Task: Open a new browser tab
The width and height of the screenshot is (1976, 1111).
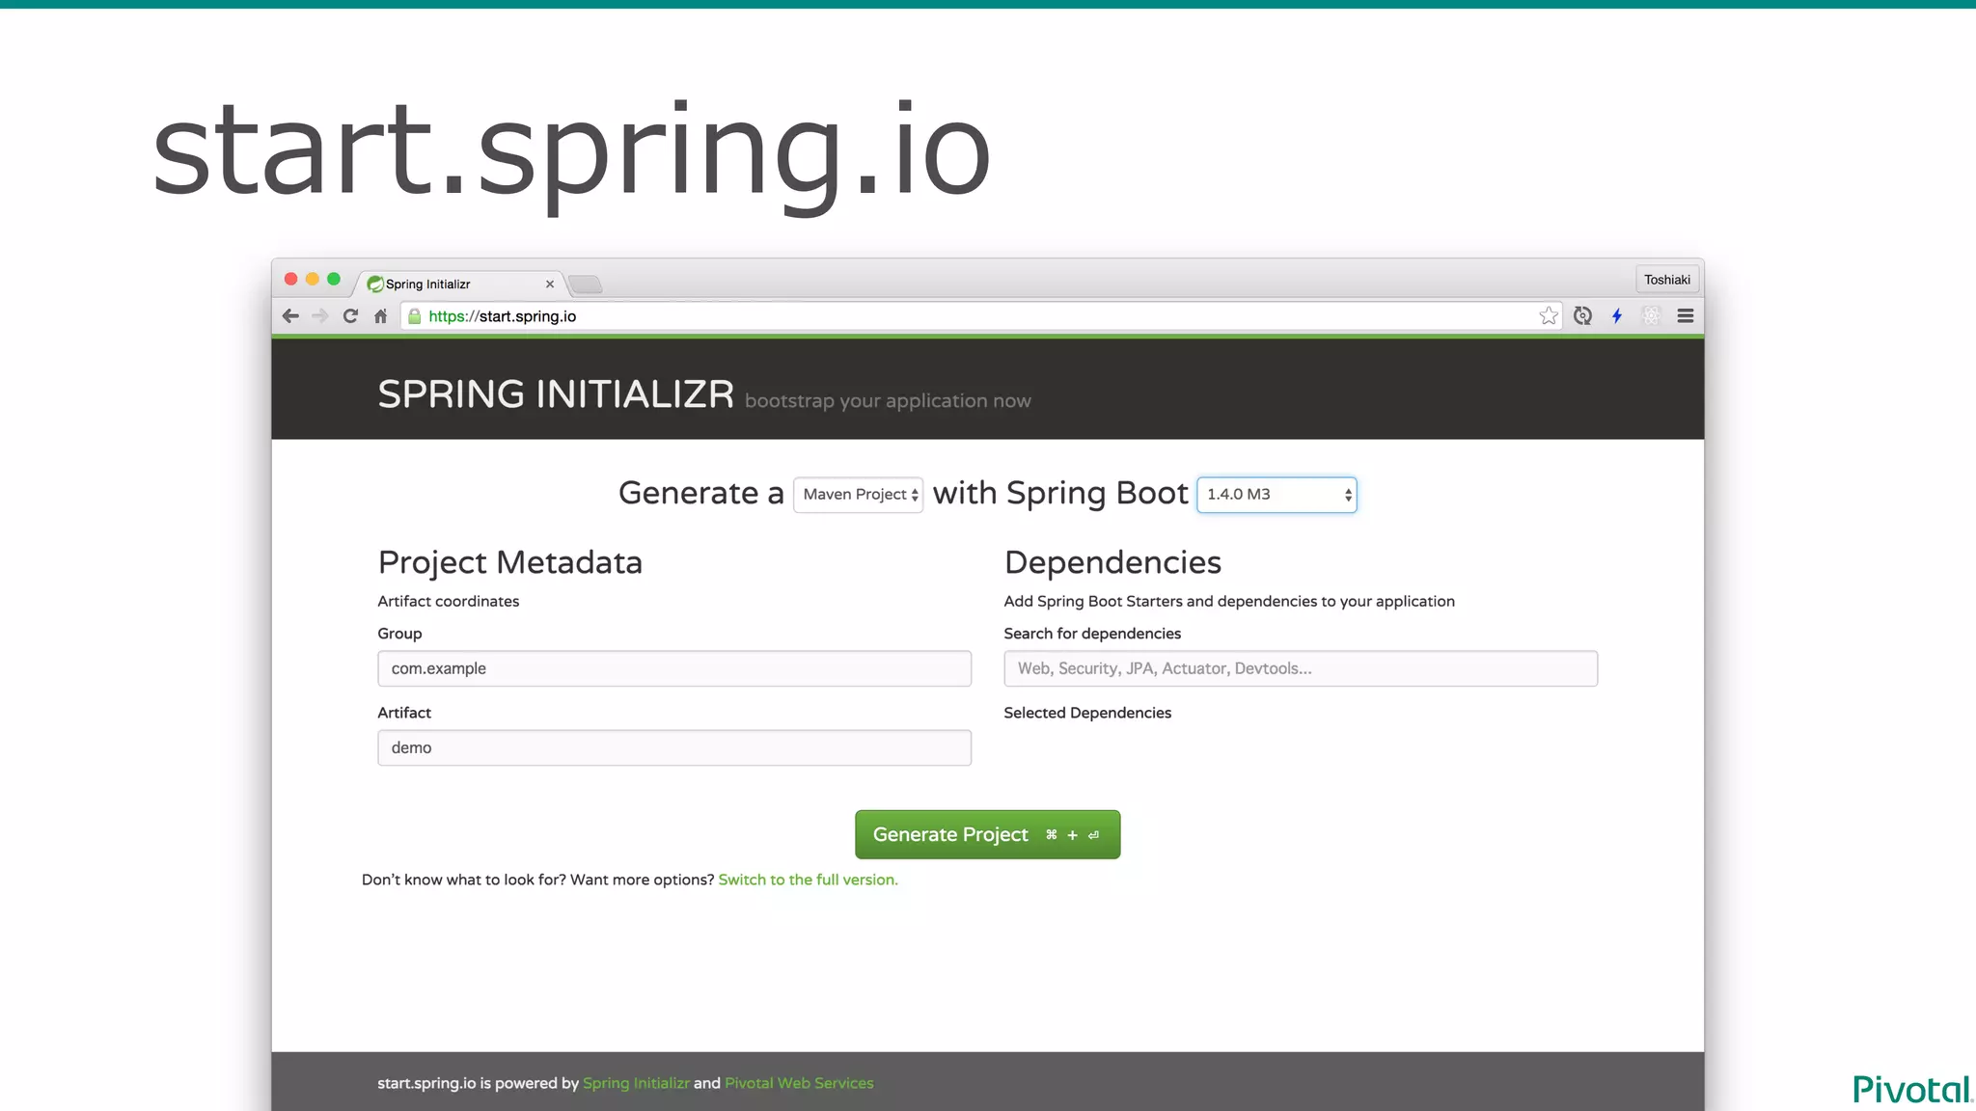Action: (586, 285)
